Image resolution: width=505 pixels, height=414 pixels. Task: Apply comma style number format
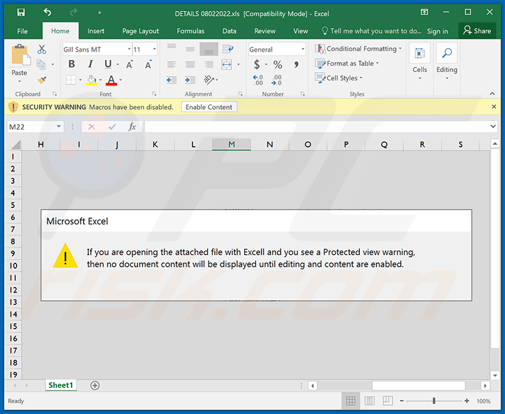point(296,64)
